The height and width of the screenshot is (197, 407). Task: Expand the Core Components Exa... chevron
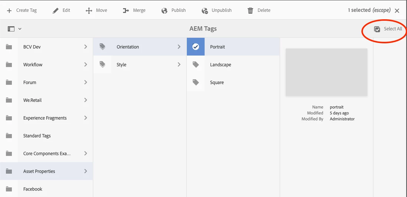86,153
